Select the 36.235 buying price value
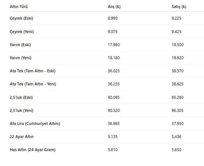The image size is (204, 166). click(x=114, y=84)
